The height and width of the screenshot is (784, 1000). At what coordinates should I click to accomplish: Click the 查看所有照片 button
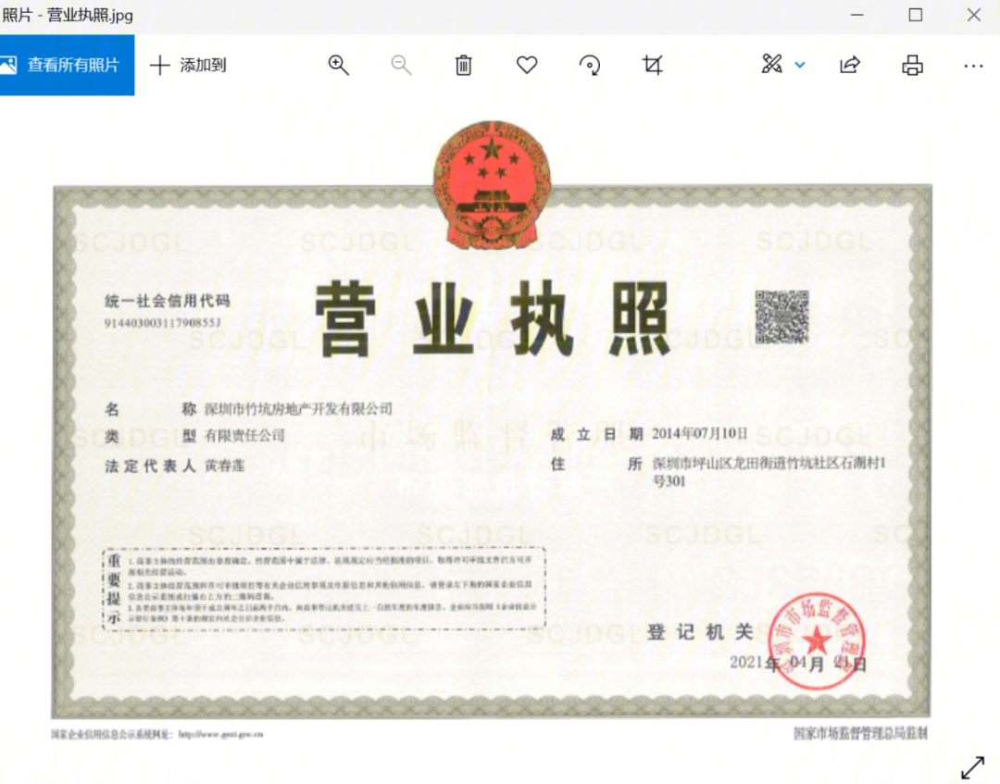tap(67, 65)
